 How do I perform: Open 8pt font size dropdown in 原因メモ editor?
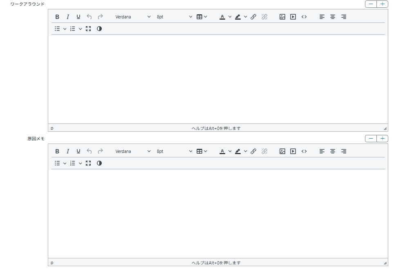[x=174, y=151]
